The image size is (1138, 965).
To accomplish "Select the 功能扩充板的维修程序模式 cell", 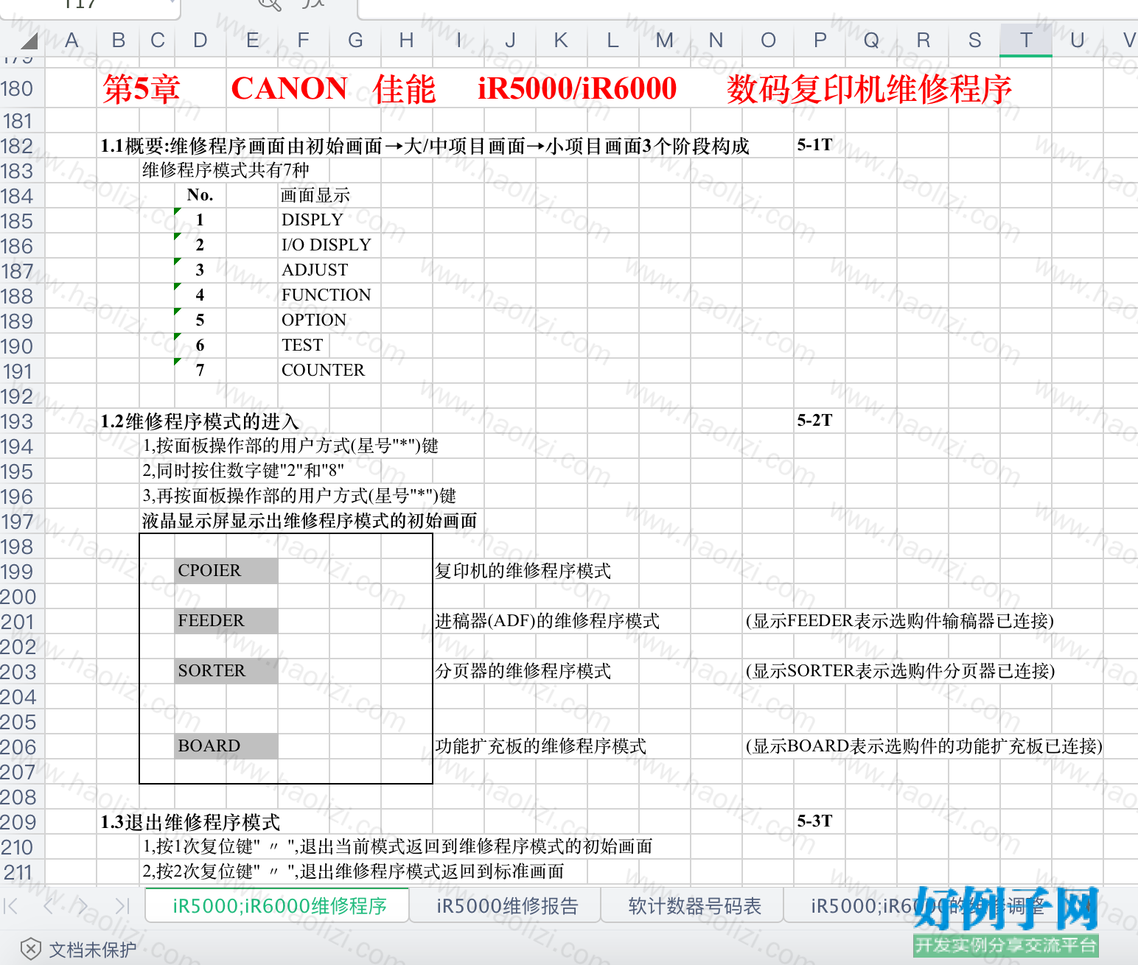I will 540,746.
